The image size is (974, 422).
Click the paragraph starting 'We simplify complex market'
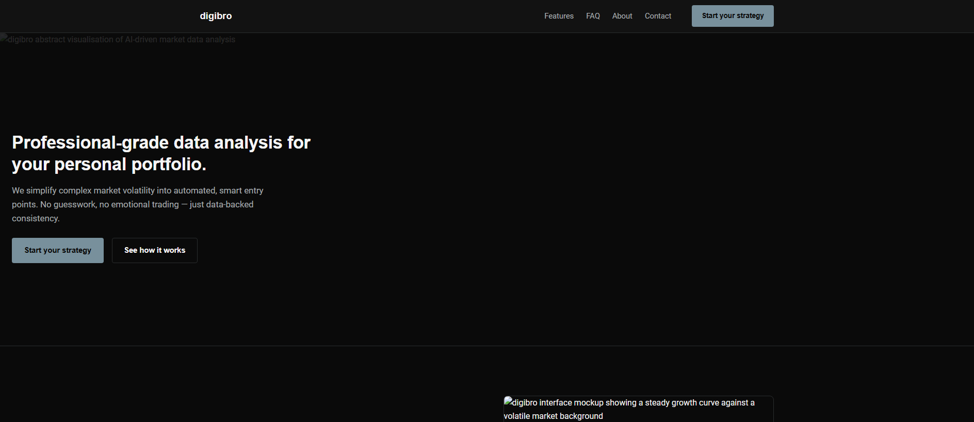[x=138, y=204]
